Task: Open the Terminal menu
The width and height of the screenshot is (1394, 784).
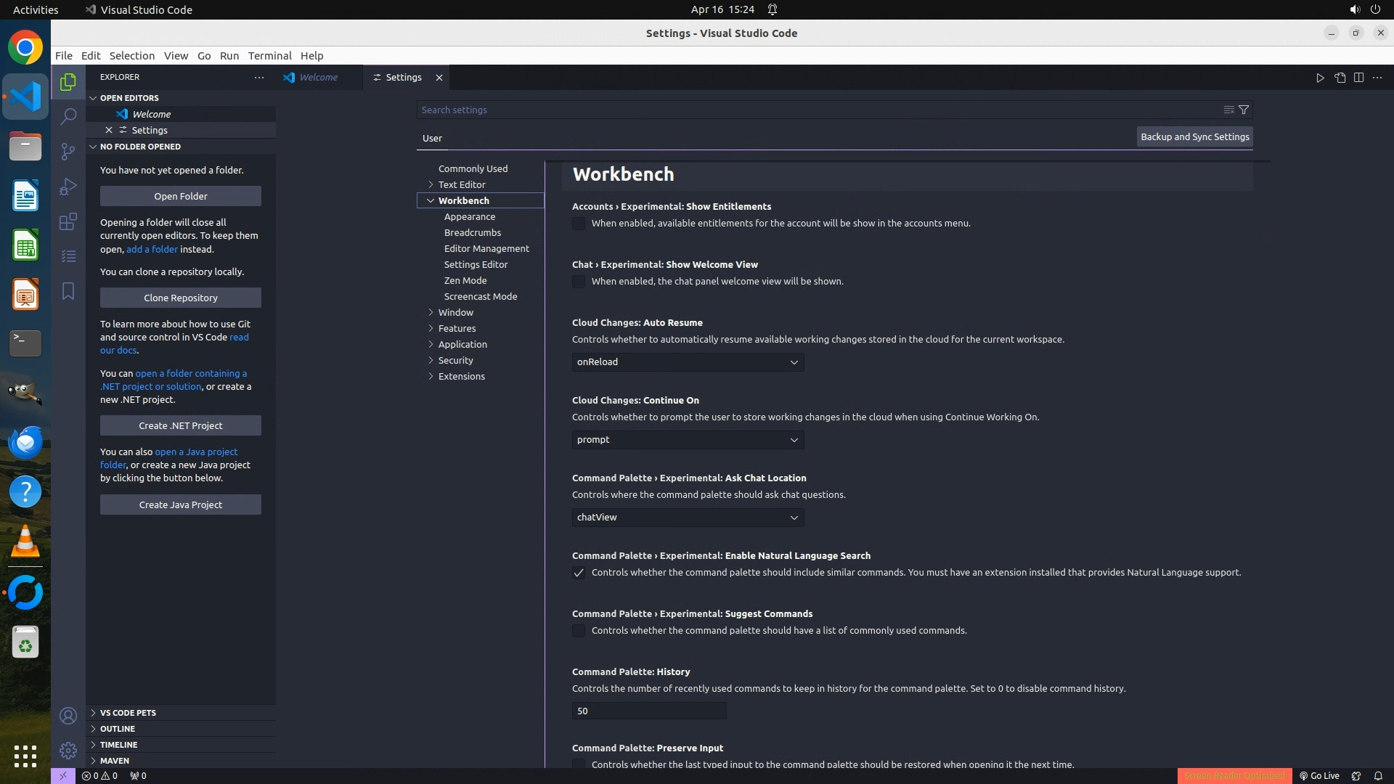Action: [269, 56]
